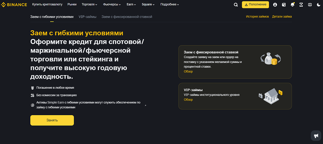Expand the Earn dropdown menu
The image size is (323, 144).
tap(131, 5)
